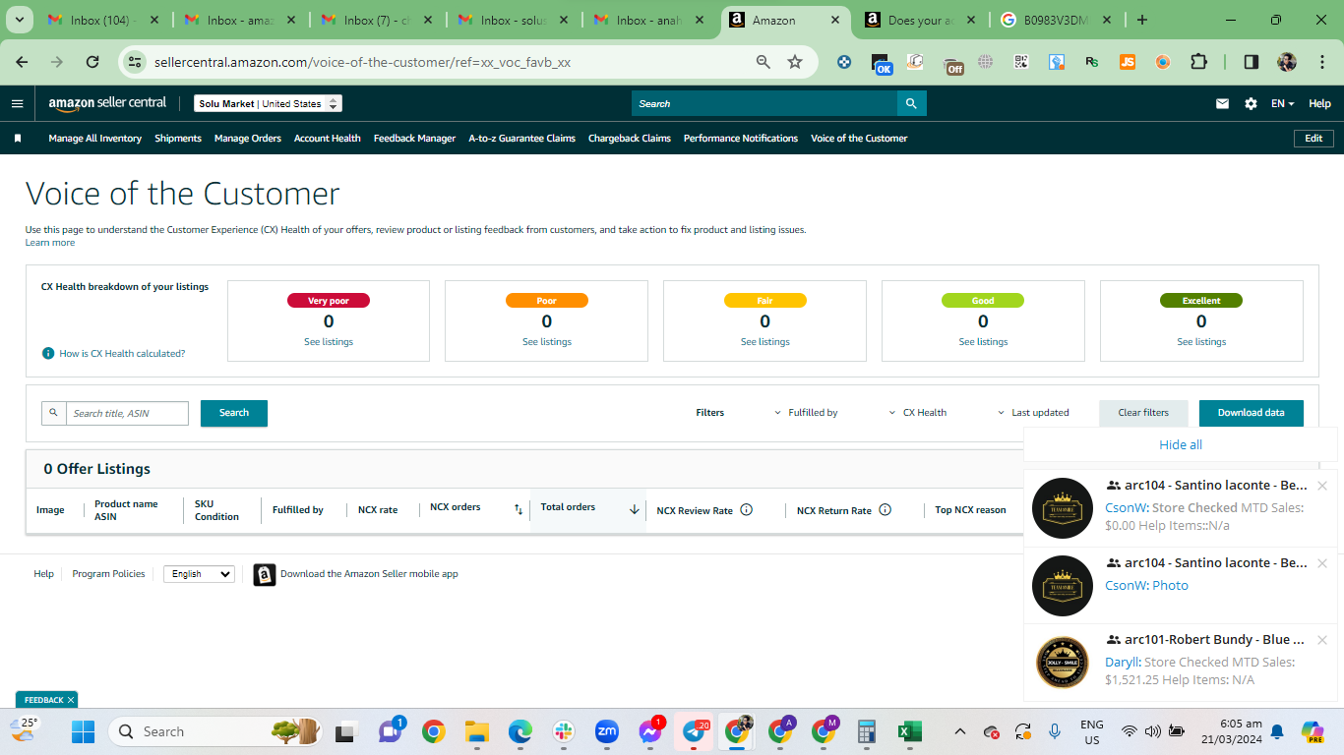Open File Explorer from the taskbar
The height and width of the screenshot is (755, 1344).
477,731
